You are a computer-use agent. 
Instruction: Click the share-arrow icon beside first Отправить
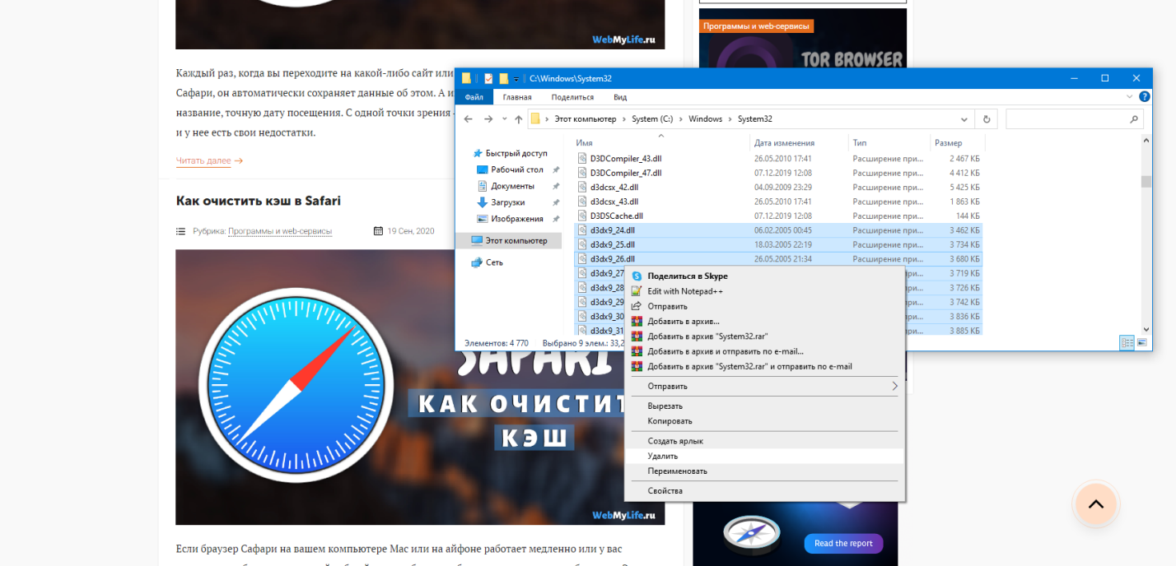(x=637, y=306)
